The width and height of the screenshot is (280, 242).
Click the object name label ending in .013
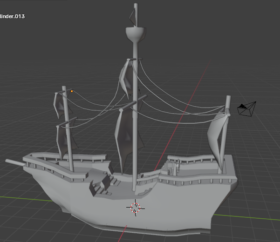point(12,16)
